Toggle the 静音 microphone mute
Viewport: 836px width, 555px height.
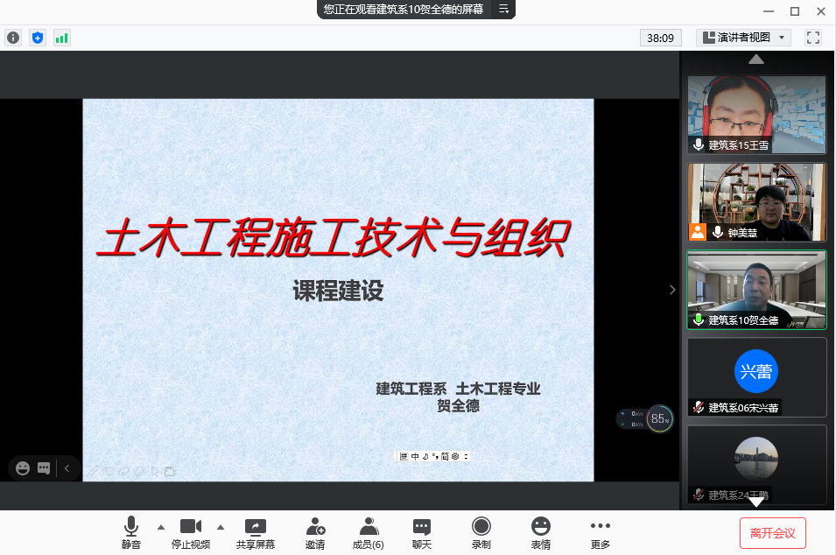click(x=130, y=532)
